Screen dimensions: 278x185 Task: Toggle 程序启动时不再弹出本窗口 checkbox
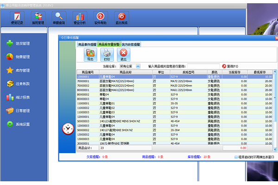coord(236,157)
